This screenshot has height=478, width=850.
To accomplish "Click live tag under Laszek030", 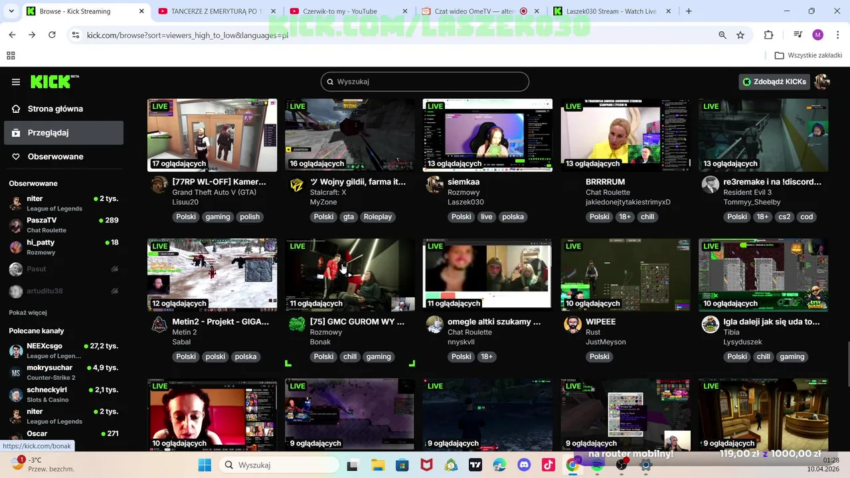I will coord(486,217).
